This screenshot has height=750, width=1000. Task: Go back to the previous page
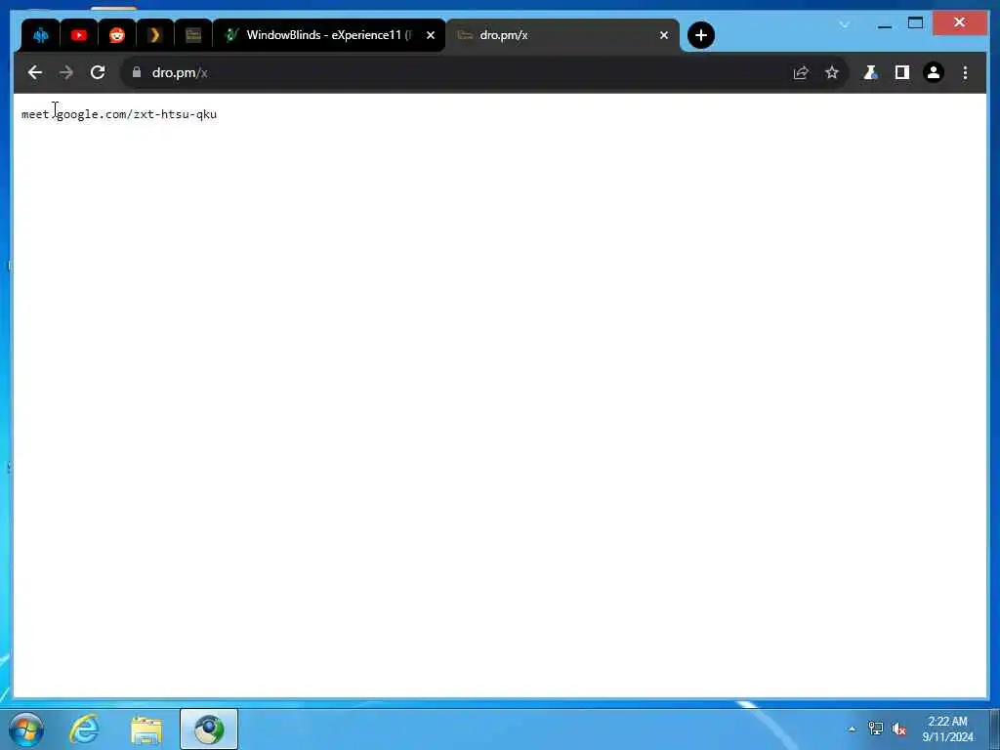click(x=35, y=72)
